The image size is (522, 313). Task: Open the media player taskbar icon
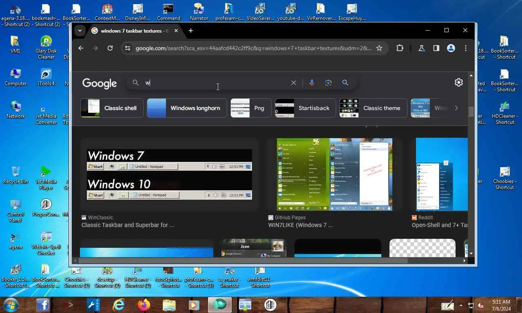pyautogui.click(x=194, y=305)
